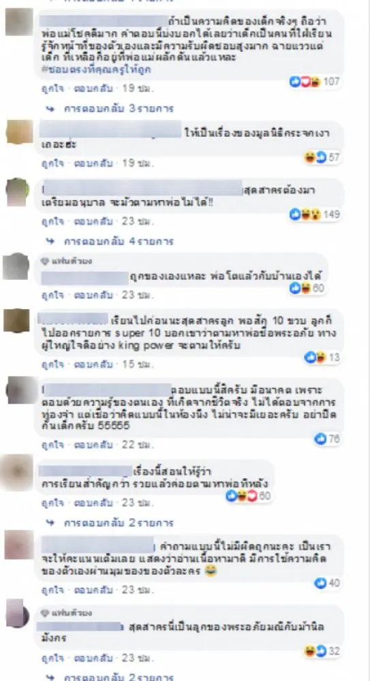Expand 'การตอบกลับ 3 รายการ' replies

pyautogui.click(x=119, y=108)
